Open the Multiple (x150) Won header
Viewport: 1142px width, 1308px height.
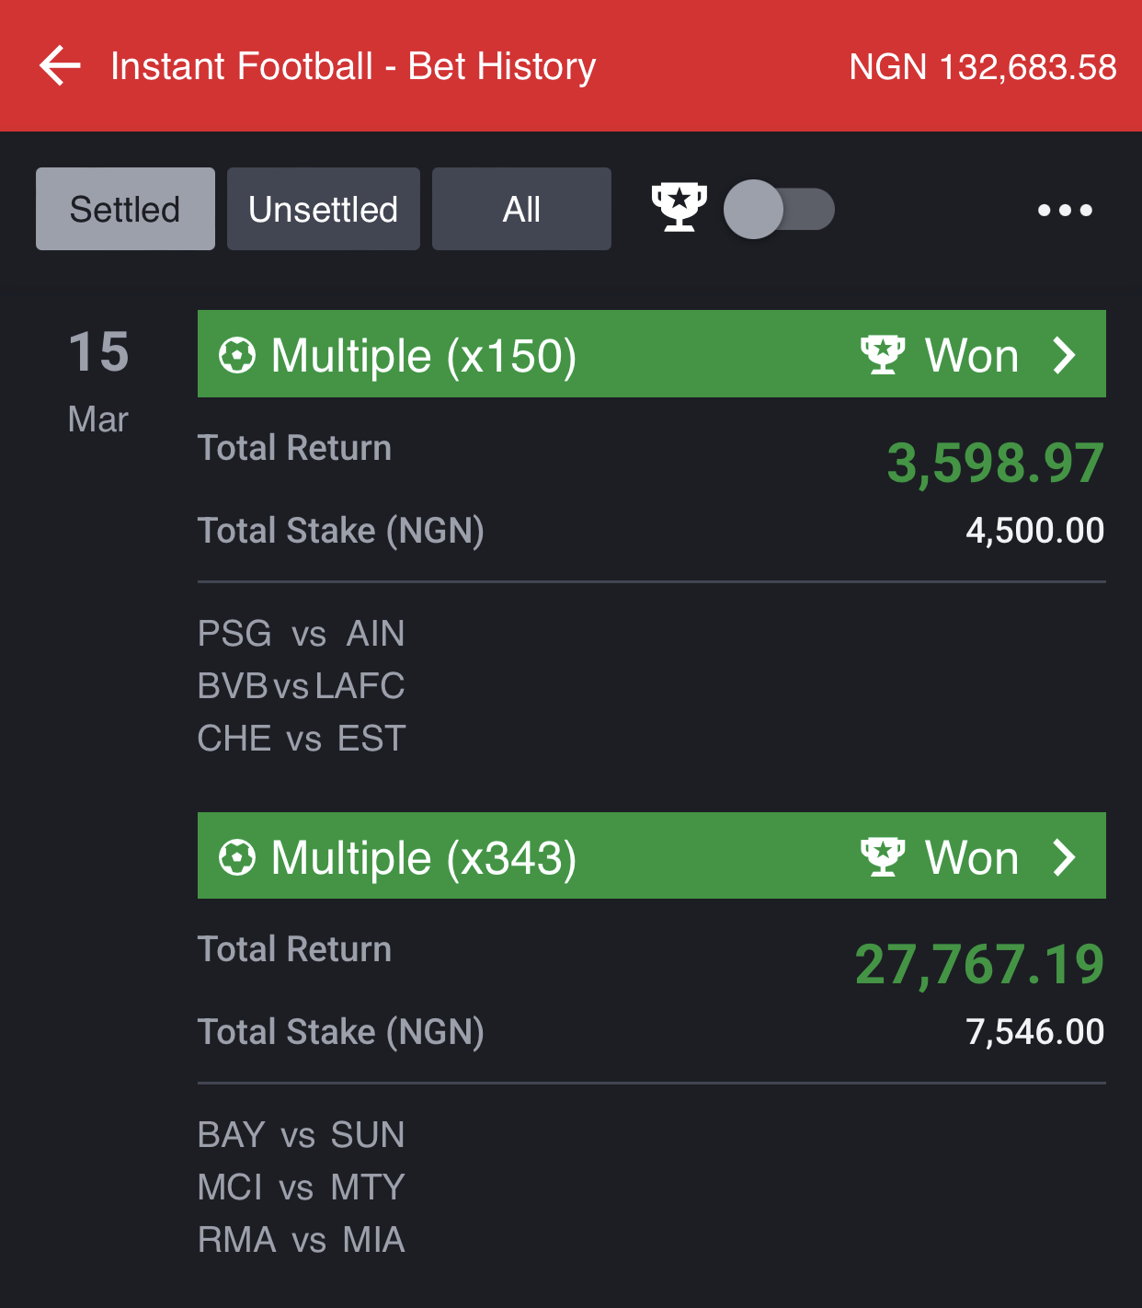(x=651, y=354)
